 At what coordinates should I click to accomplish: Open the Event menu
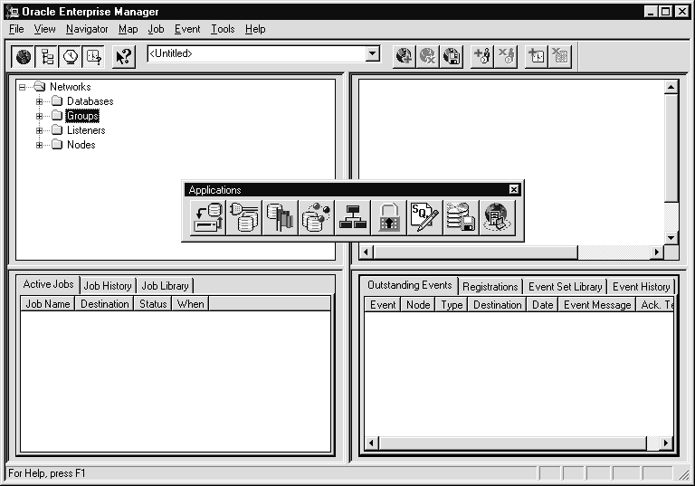coord(187,29)
